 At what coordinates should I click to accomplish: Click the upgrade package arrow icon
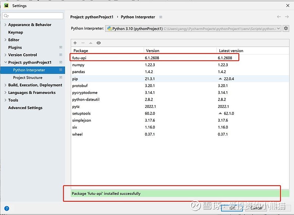[90, 43]
